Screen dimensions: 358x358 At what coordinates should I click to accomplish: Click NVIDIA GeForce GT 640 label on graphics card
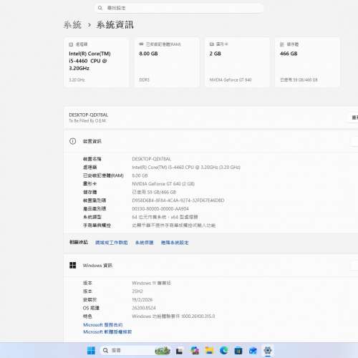click(x=231, y=79)
